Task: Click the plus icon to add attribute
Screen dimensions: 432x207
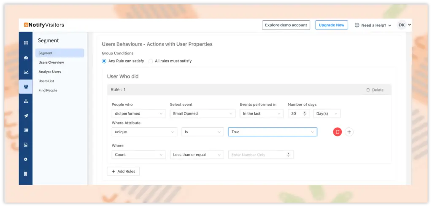Action: click(x=349, y=132)
